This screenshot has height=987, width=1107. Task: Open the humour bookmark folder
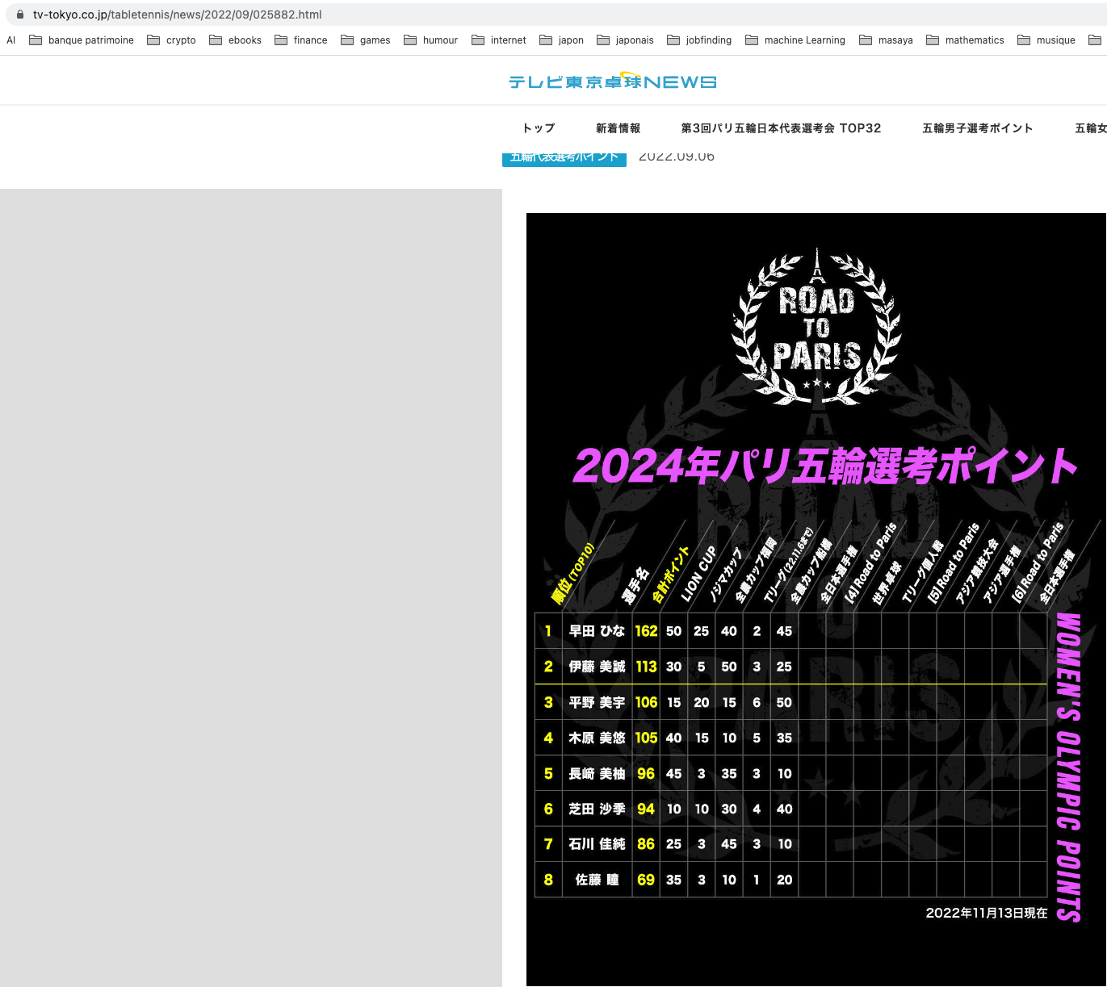[430, 40]
